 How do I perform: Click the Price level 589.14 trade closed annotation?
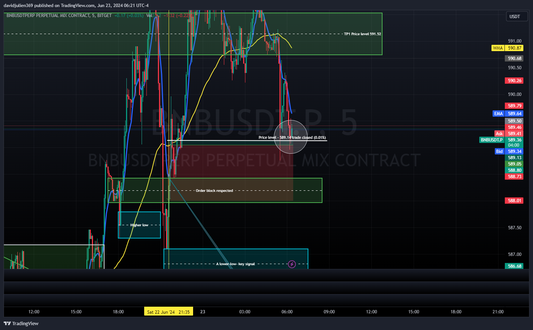pos(292,138)
